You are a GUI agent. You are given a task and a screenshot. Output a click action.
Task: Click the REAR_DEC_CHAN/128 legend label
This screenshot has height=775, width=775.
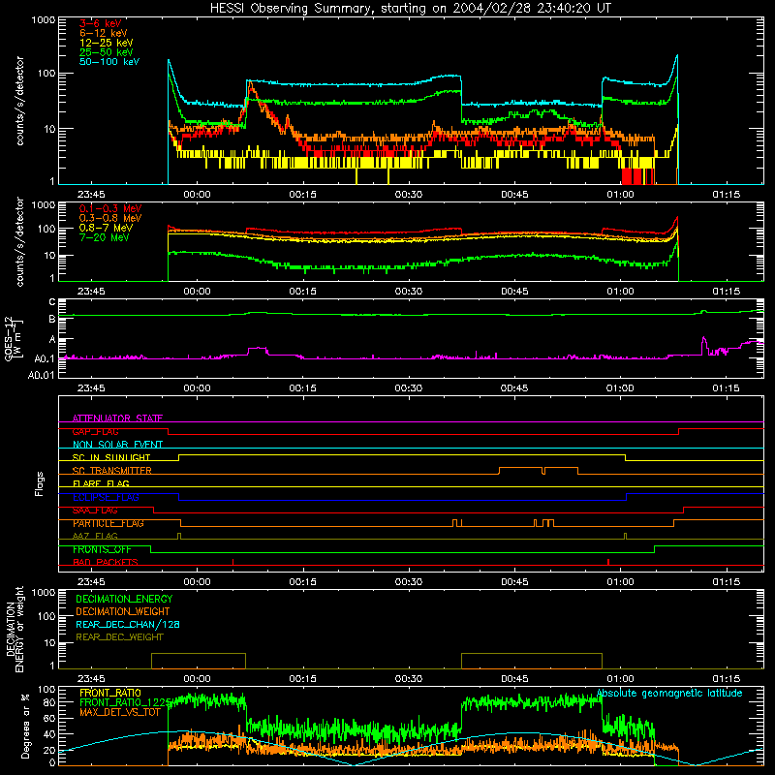pyautogui.click(x=128, y=625)
